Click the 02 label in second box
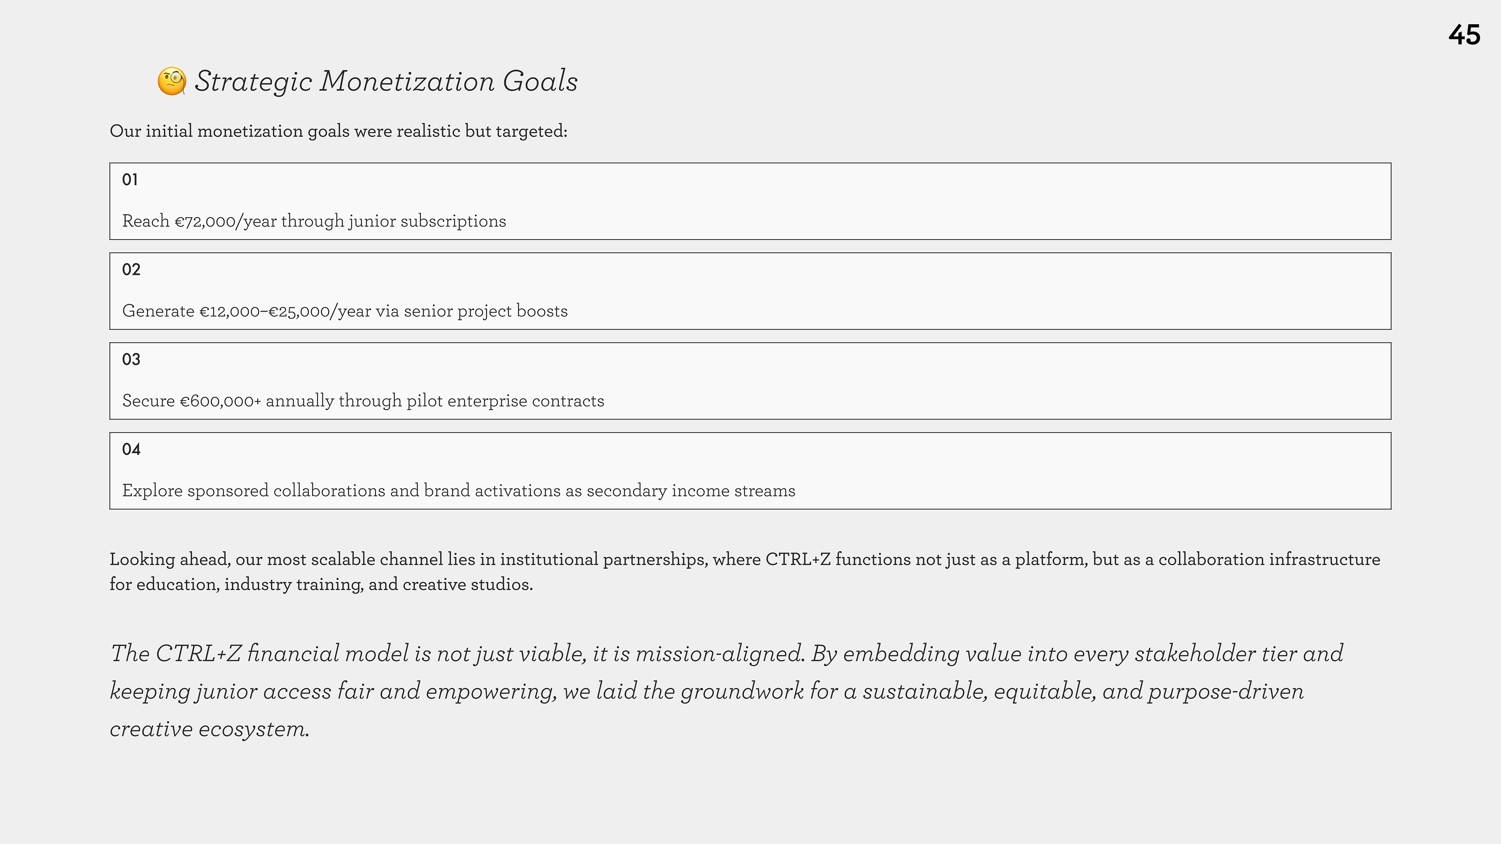1501x844 pixels. click(x=131, y=269)
